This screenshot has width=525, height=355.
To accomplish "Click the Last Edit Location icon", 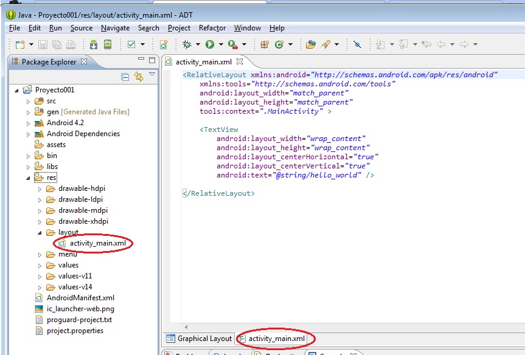I will pyautogui.click(x=426, y=44).
